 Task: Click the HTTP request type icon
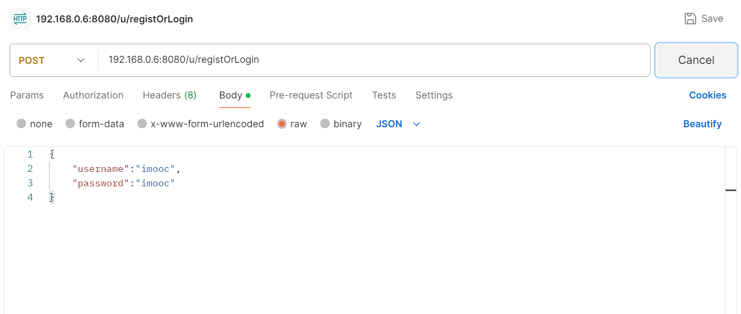[x=20, y=19]
